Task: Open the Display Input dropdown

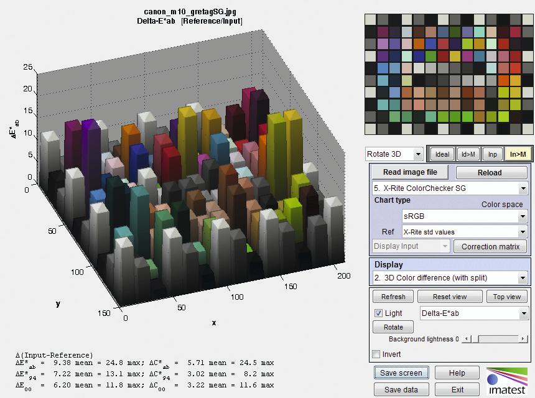Action: point(411,246)
